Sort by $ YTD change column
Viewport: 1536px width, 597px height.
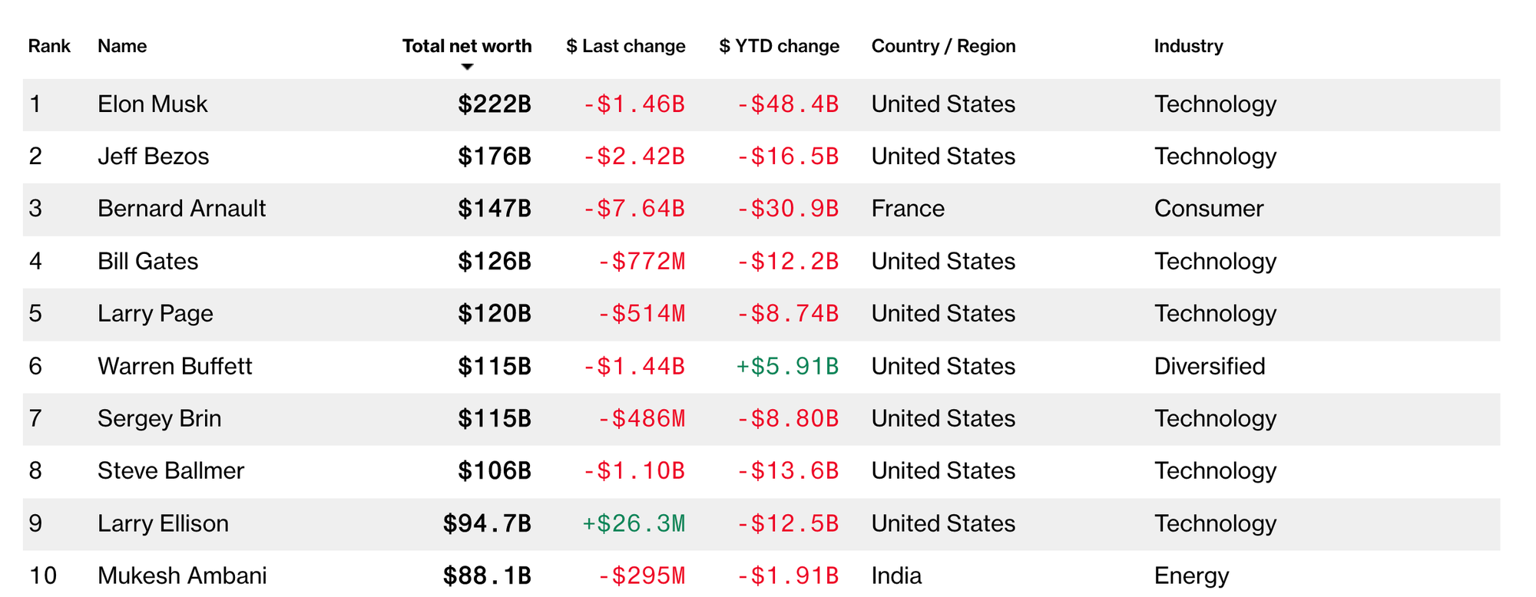[779, 46]
